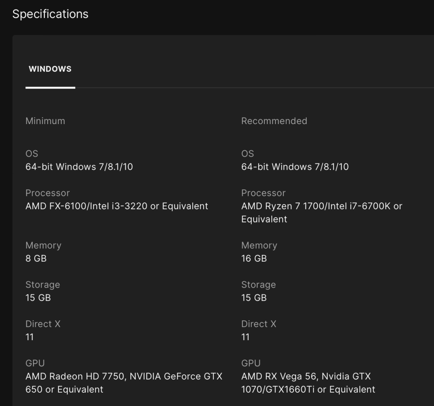Click the GPU label in Minimum column
434x406 pixels.
point(35,363)
